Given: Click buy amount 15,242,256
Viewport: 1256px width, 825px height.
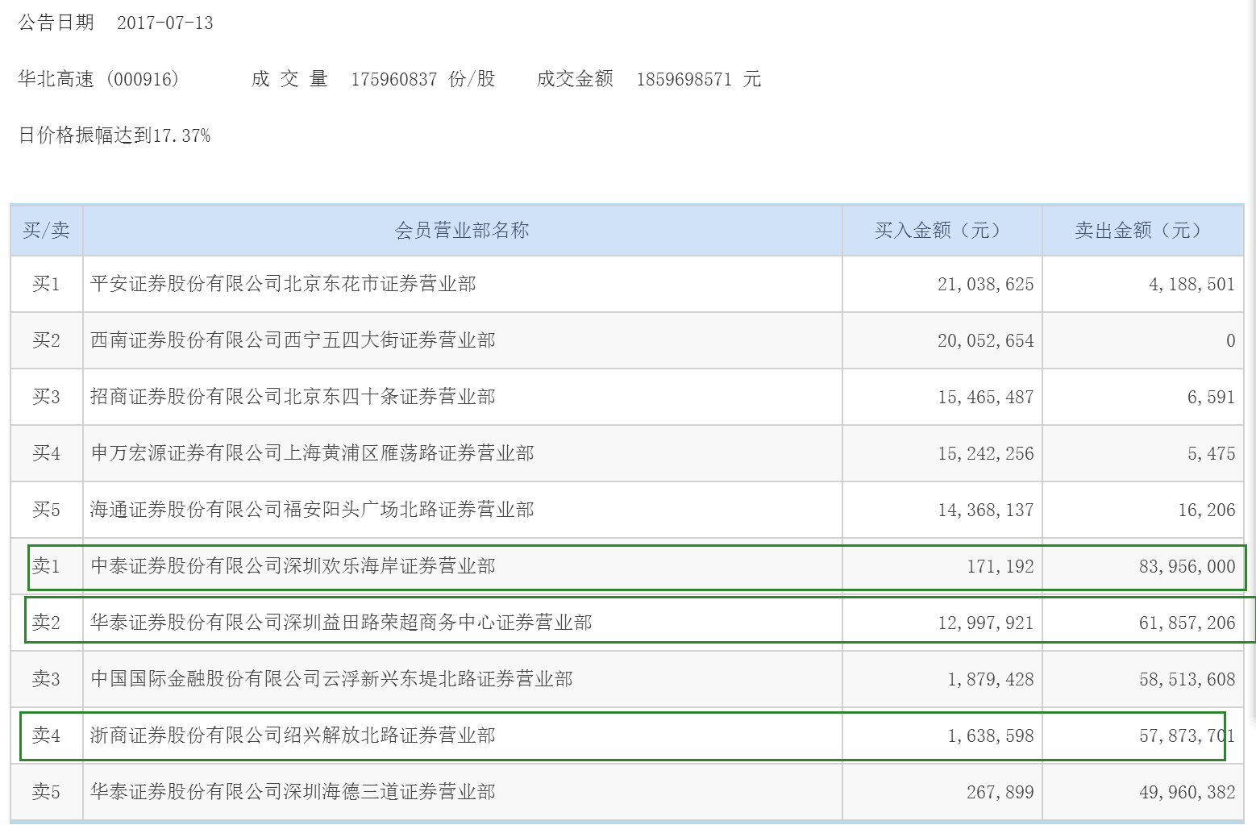Looking at the screenshot, I should [985, 453].
